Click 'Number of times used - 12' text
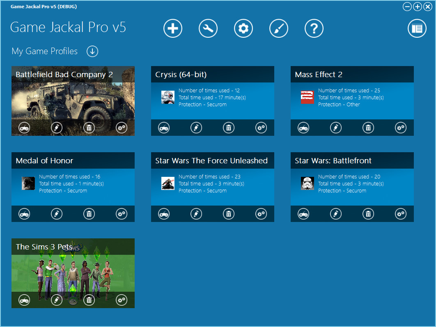The height and width of the screenshot is (327, 436). 209,91
